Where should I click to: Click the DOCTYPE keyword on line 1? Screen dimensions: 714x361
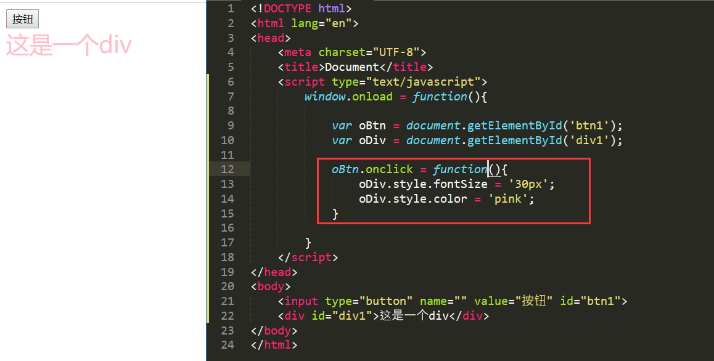click(287, 9)
